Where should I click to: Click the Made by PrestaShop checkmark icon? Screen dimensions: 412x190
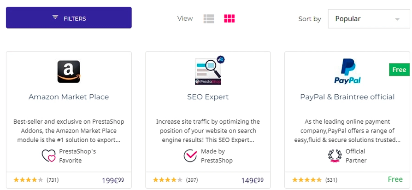[x=190, y=156]
